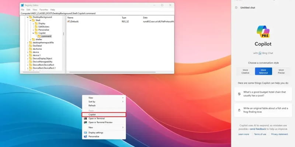The image size is (295, 147).
Task: Collapse the DesktopBackground tree node
Action: click(x=28, y=17)
